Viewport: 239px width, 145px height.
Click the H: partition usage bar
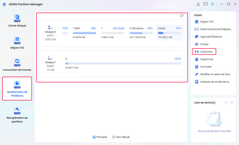(x=123, y=63)
